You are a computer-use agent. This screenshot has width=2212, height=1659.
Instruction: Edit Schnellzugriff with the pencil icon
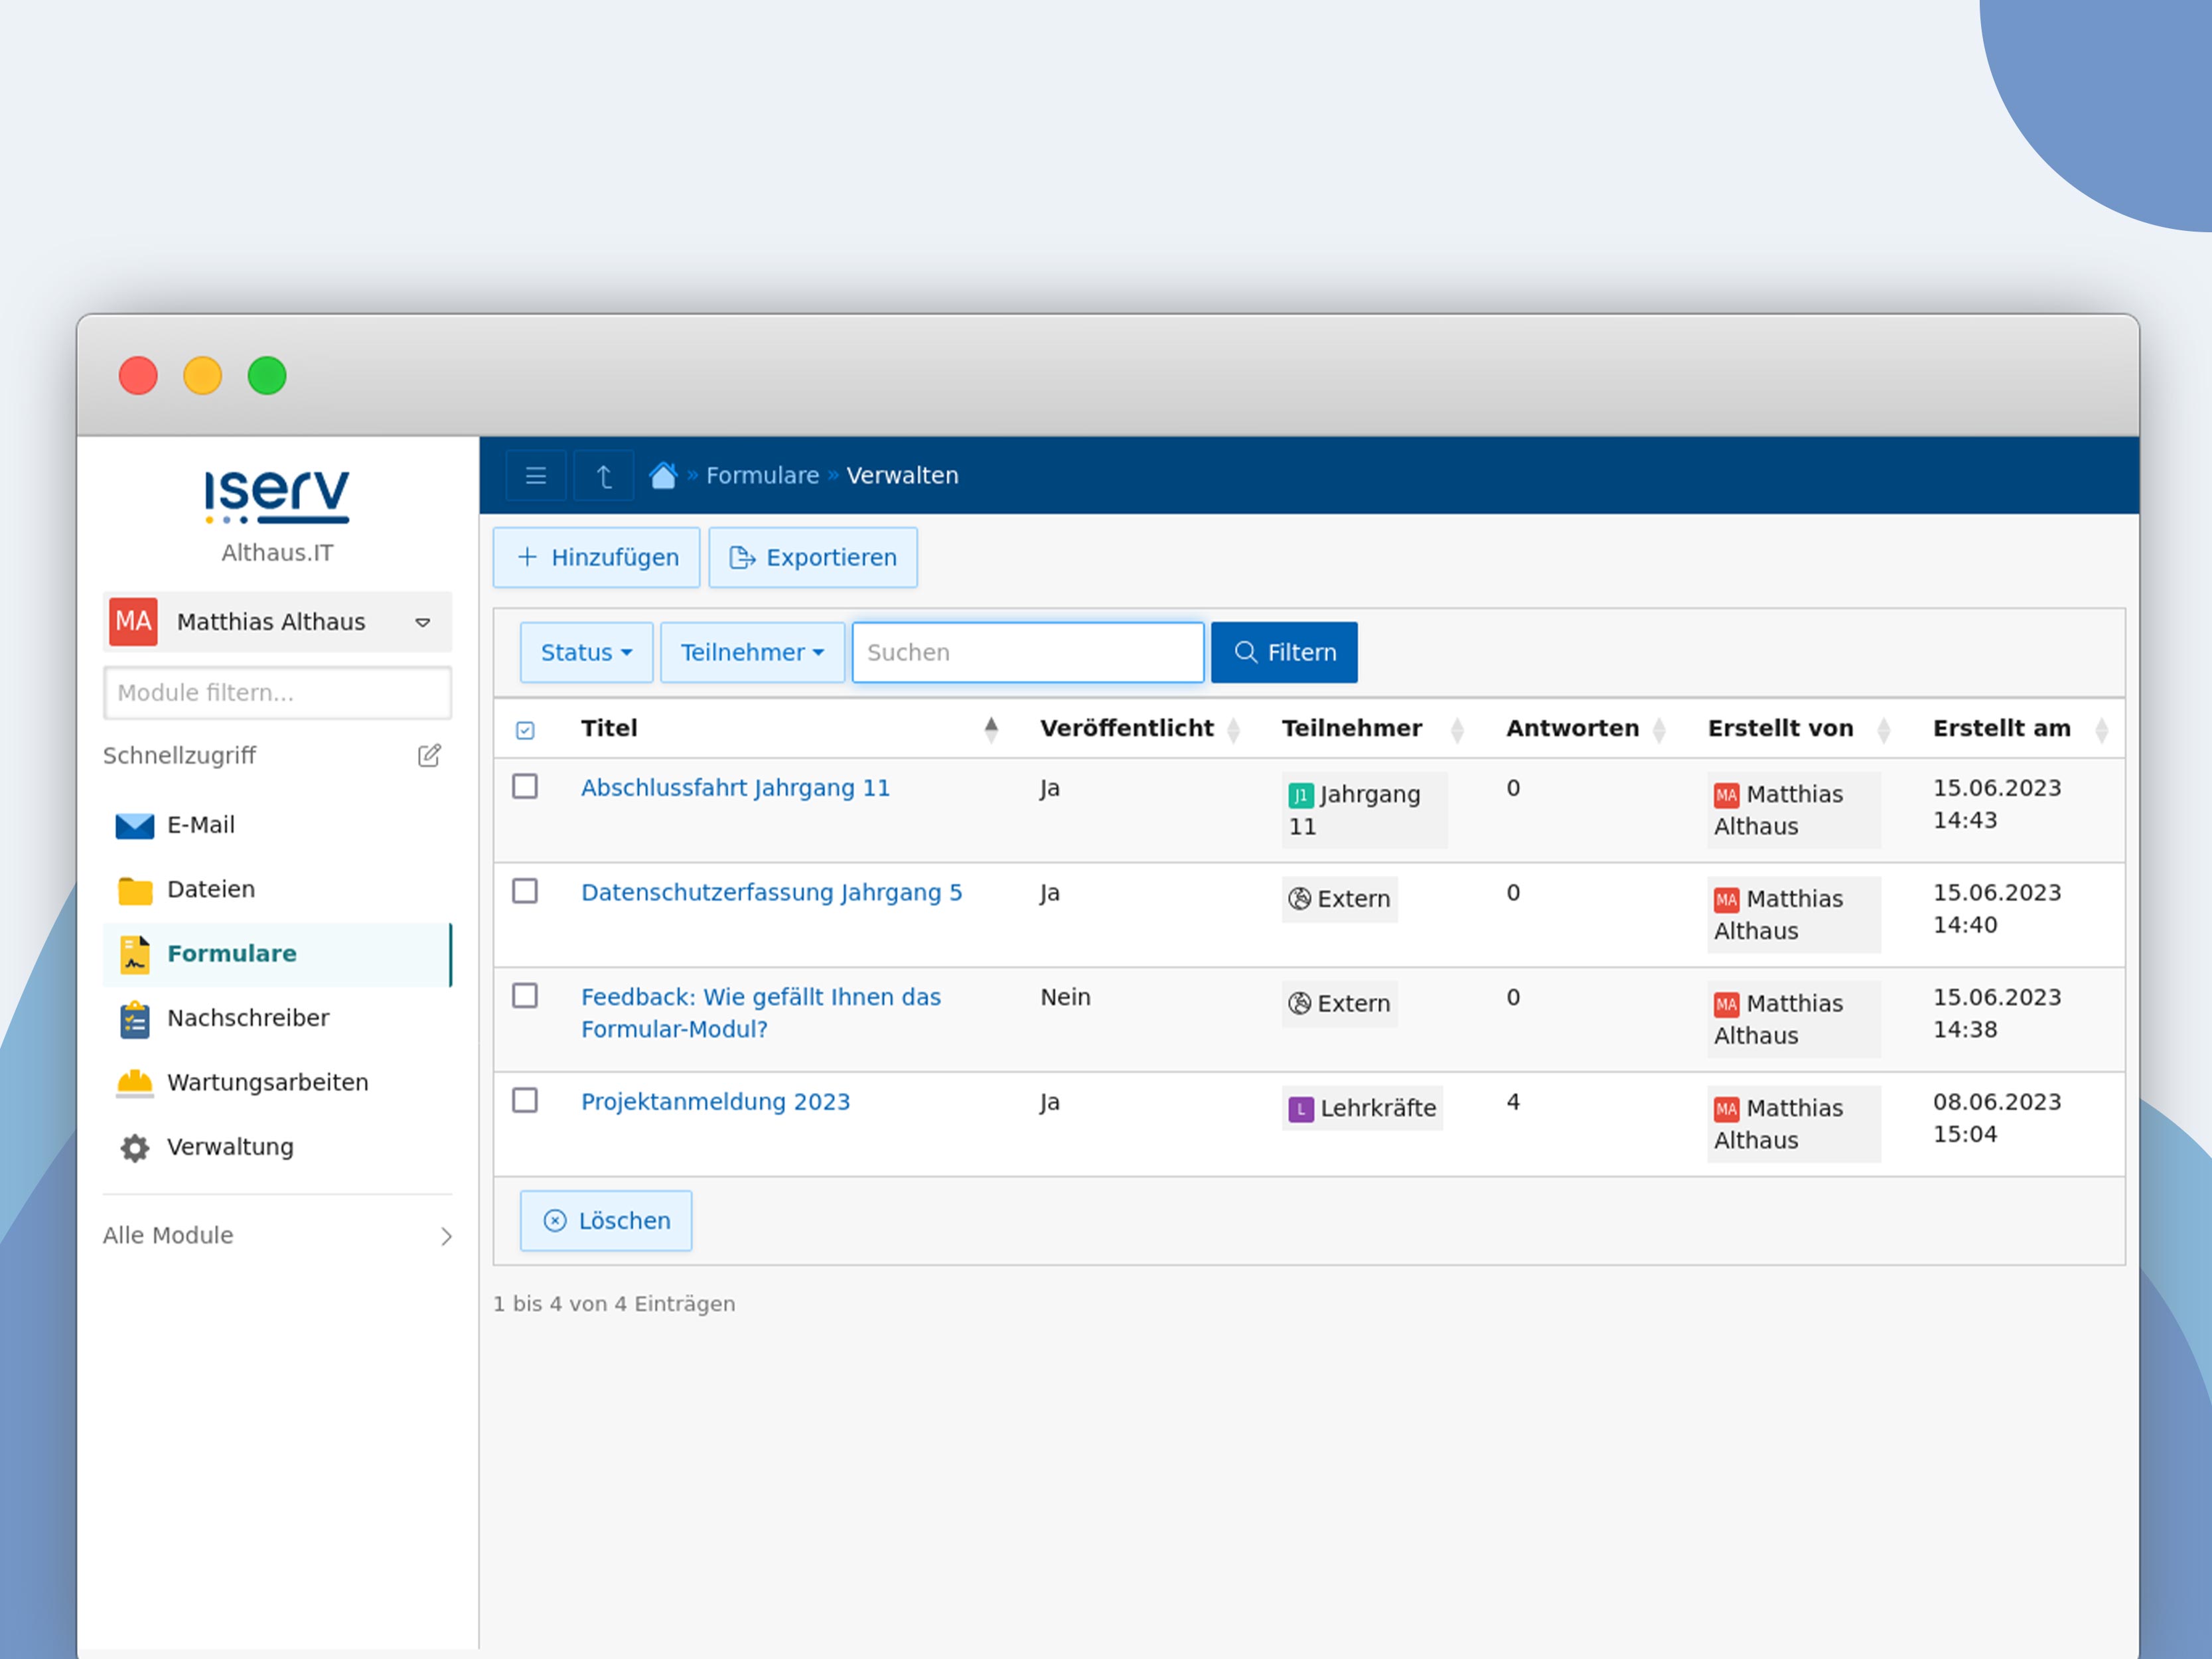429,755
